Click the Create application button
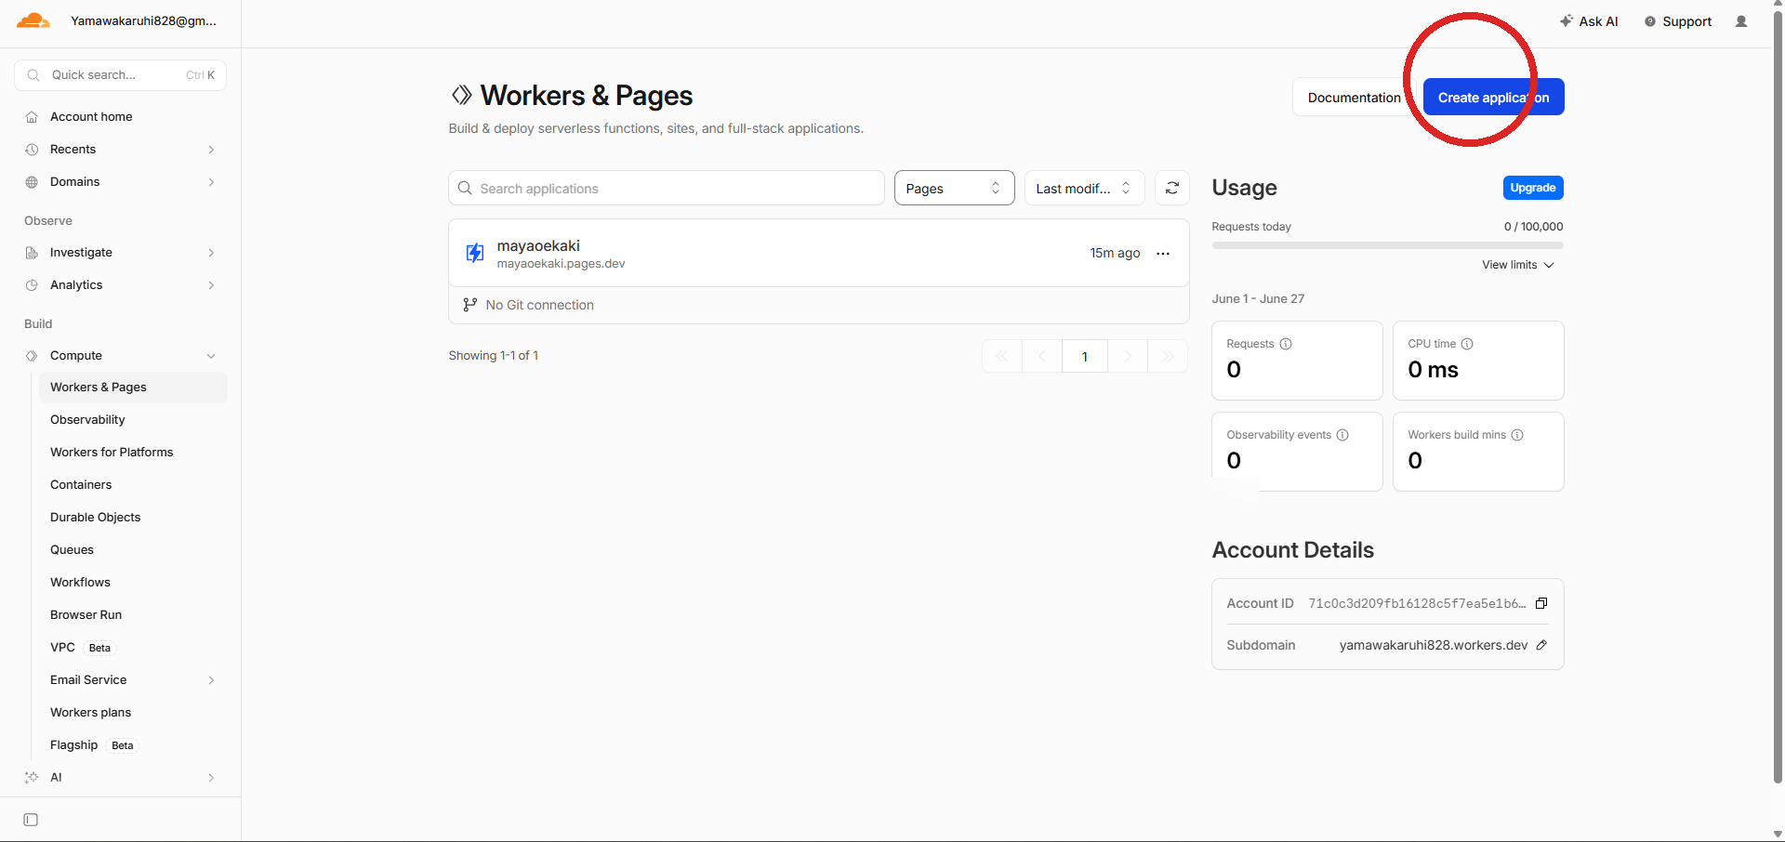The width and height of the screenshot is (1785, 842). (x=1493, y=98)
